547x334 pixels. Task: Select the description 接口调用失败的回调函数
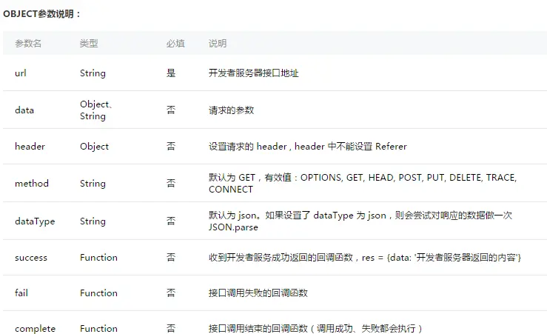(258, 293)
